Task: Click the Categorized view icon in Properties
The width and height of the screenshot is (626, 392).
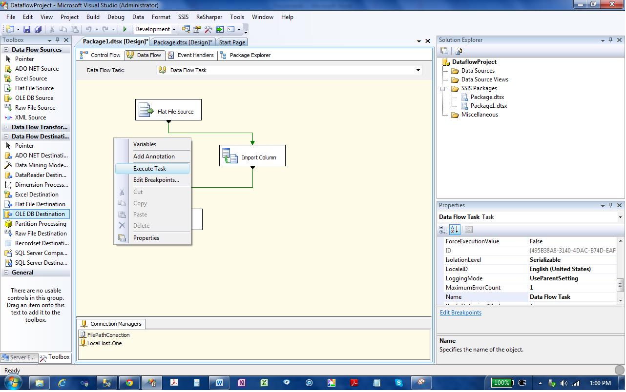Action: click(x=443, y=229)
